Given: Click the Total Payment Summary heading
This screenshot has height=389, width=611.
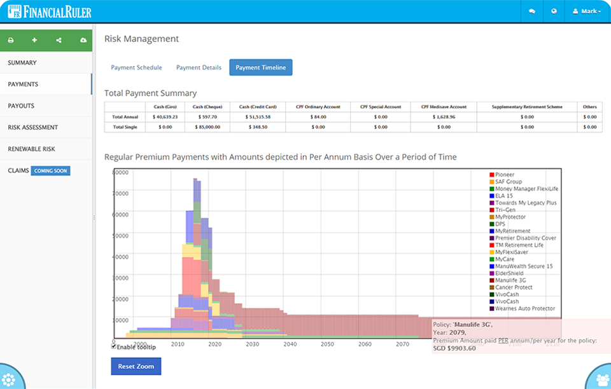Looking at the screenshot, I should click(150, 93).
